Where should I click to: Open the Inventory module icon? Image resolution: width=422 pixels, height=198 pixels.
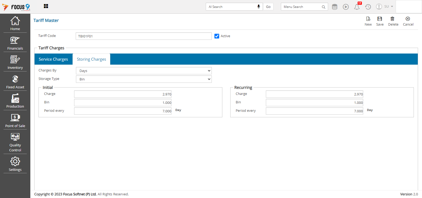tap(15, 62)
